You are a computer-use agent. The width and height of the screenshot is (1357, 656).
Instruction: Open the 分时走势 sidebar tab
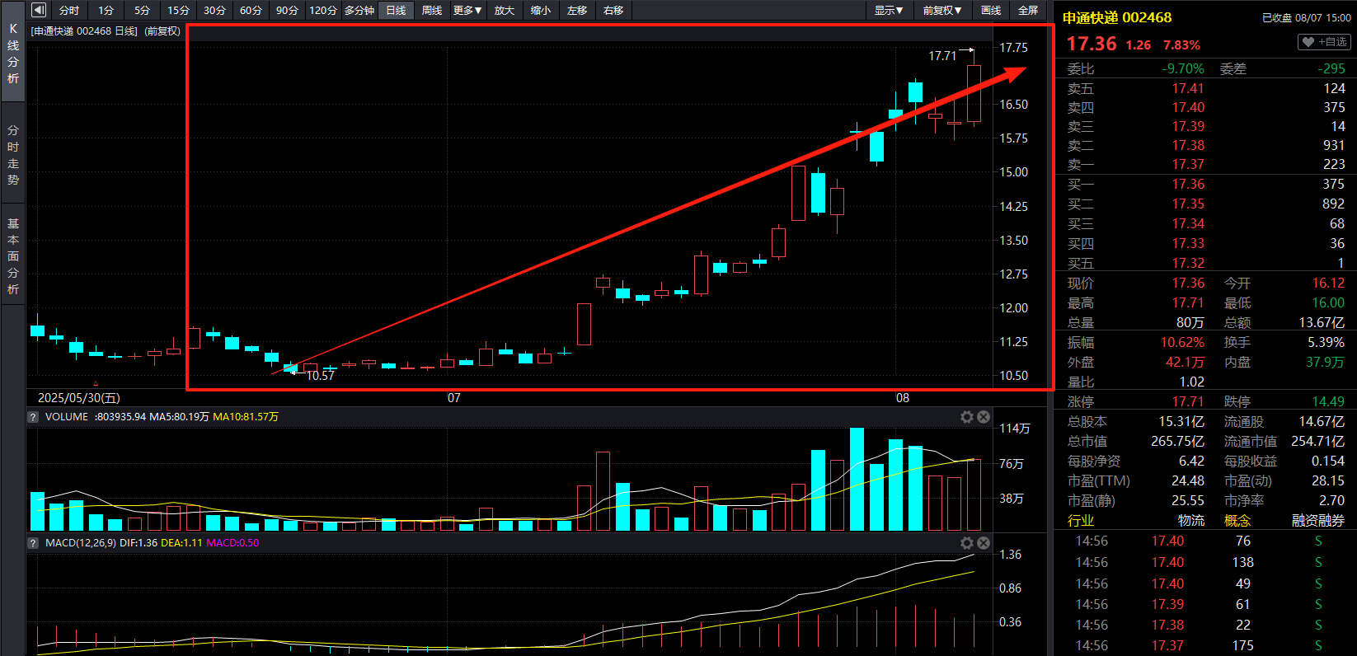click(13, 155)
